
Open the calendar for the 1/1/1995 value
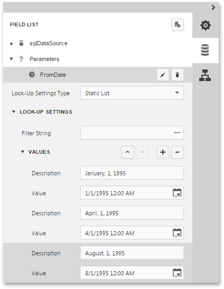click(x=177, y=193)
